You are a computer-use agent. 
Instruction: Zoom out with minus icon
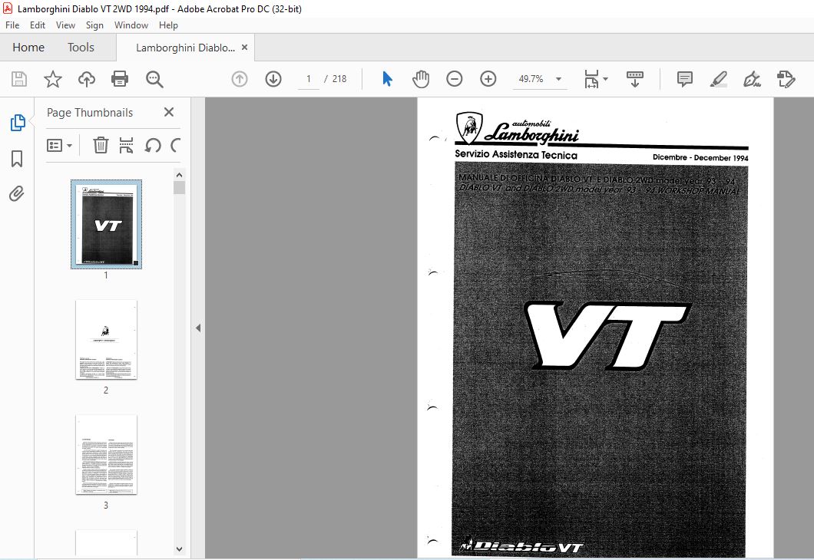(x=455, y=79)
